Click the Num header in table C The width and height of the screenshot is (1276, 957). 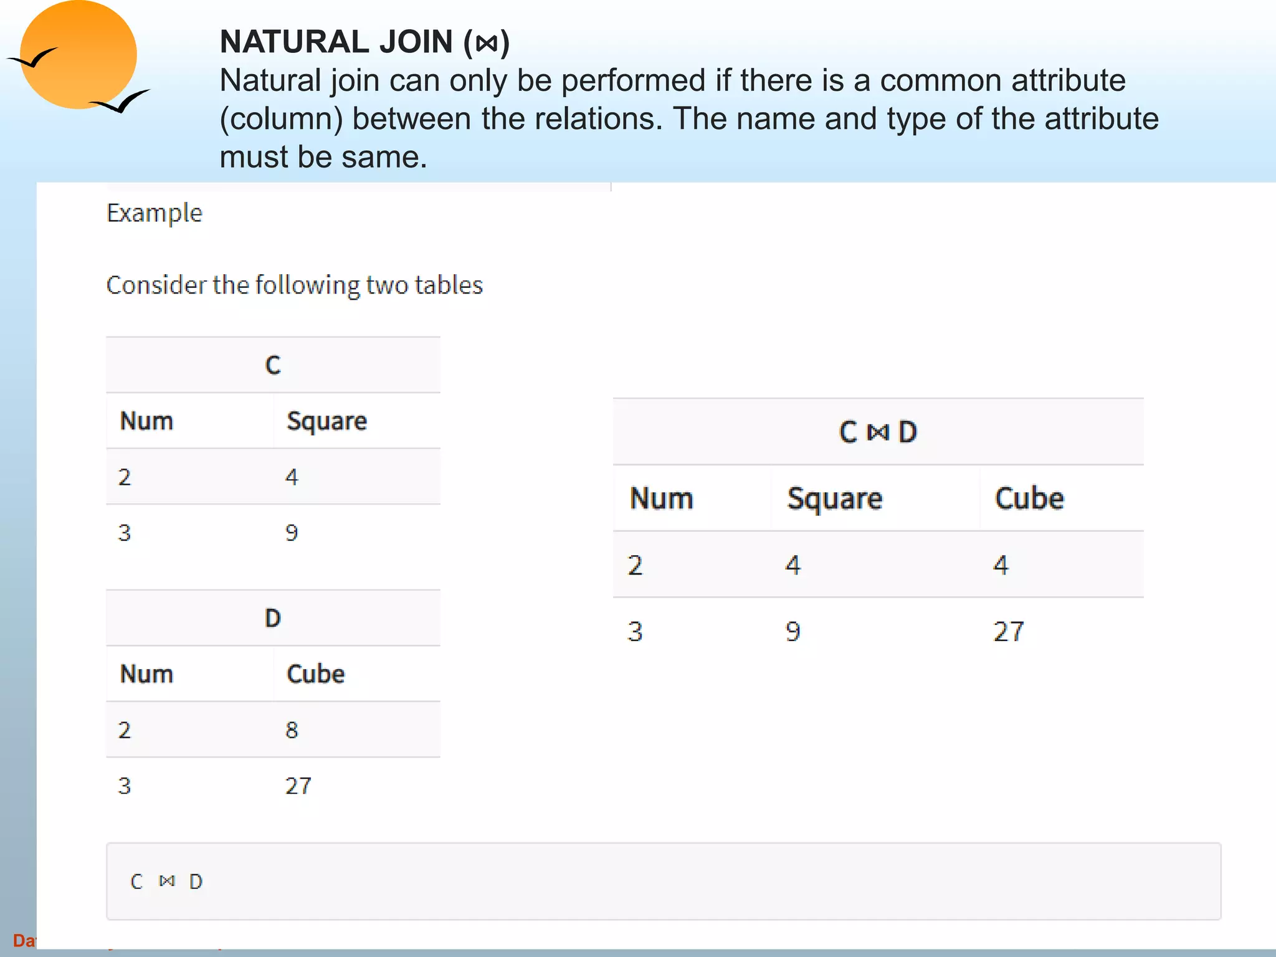coord(146,421)
